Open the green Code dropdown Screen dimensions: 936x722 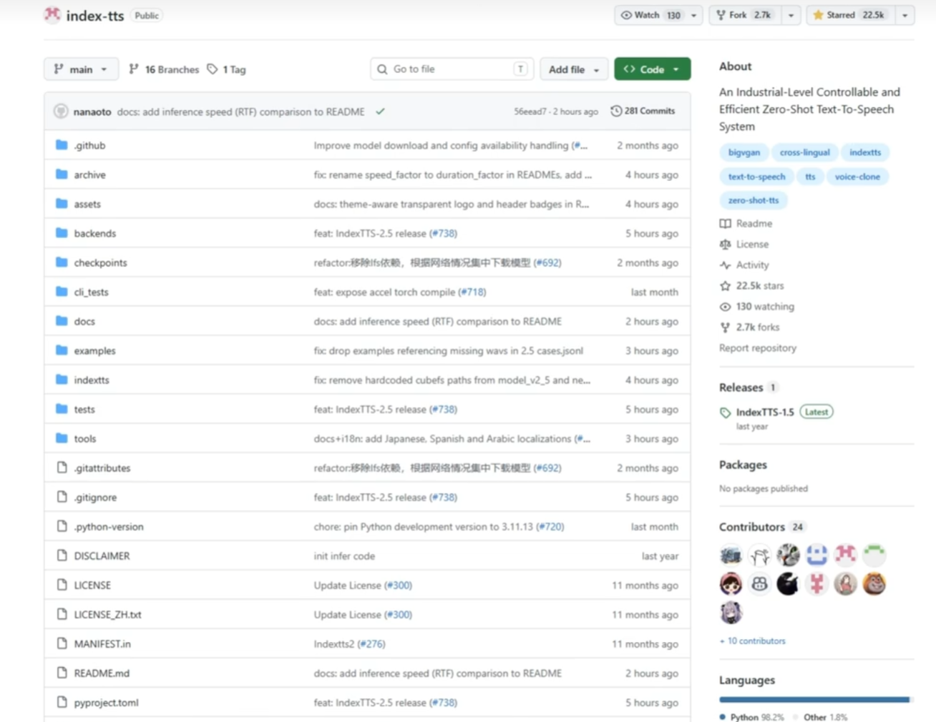652,69
